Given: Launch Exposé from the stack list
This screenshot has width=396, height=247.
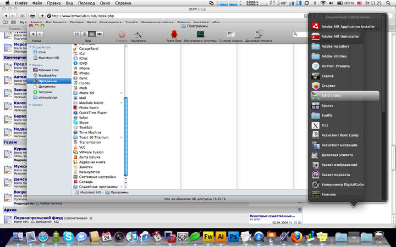Looking at the screenshot, I should point(345,76).
